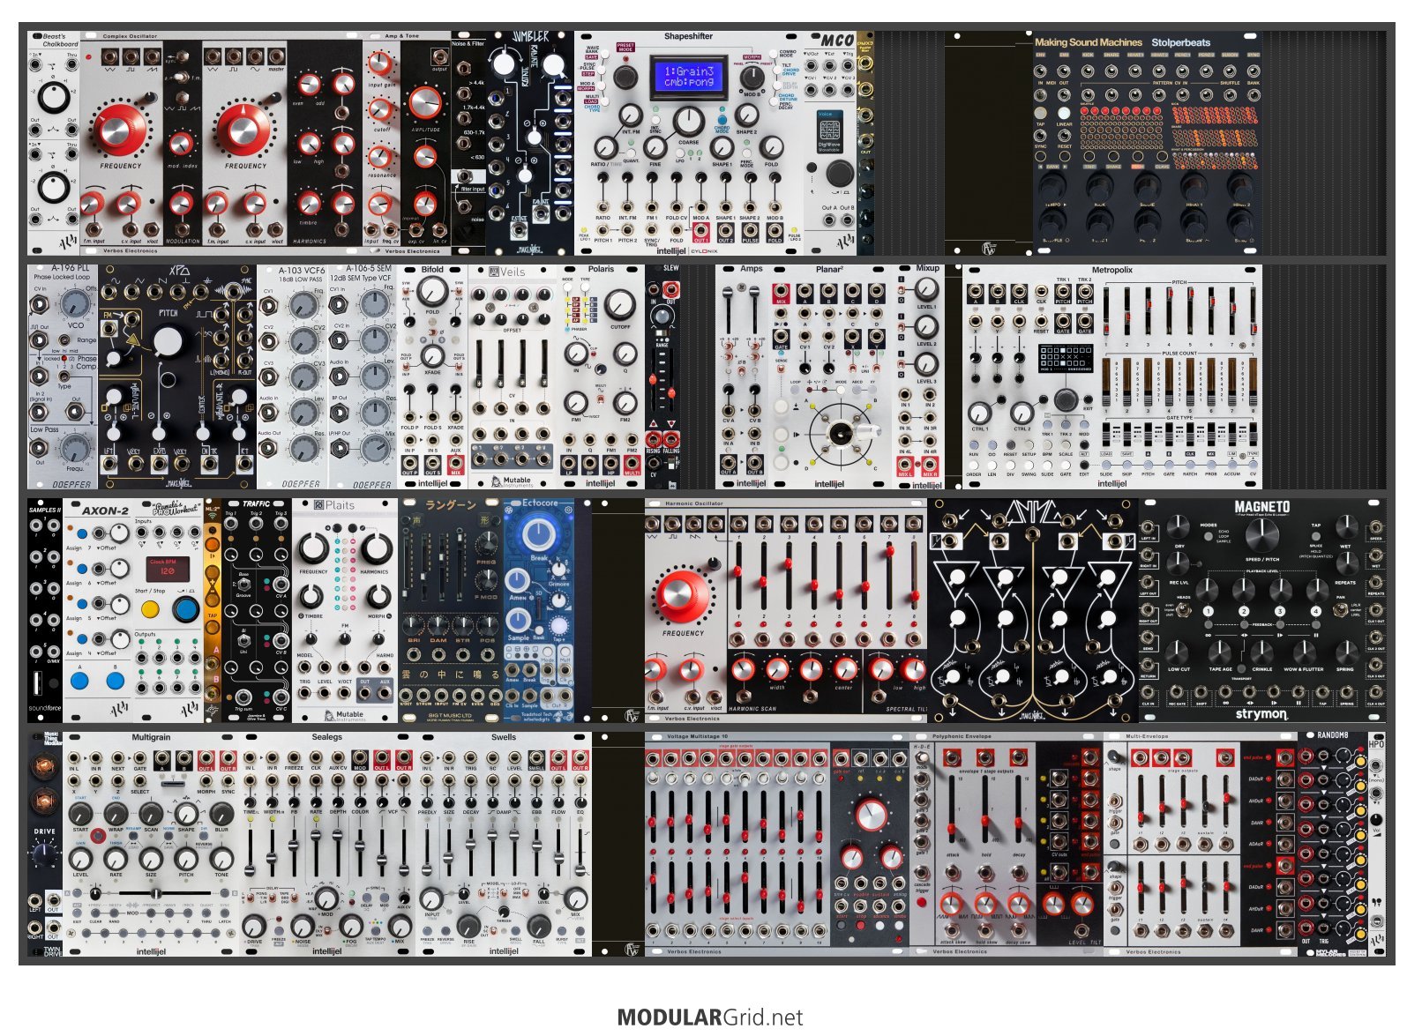Click the large encoder knob on MCO

pos(839,173)
